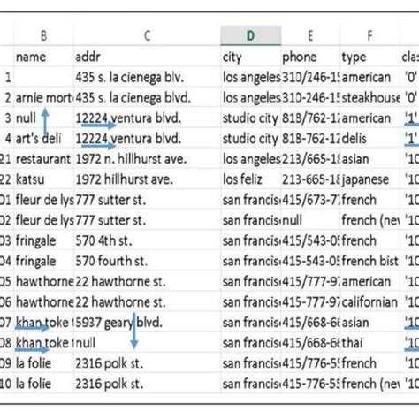Select column D header
Screen dimensions: 419x419
tap(250, 35)
